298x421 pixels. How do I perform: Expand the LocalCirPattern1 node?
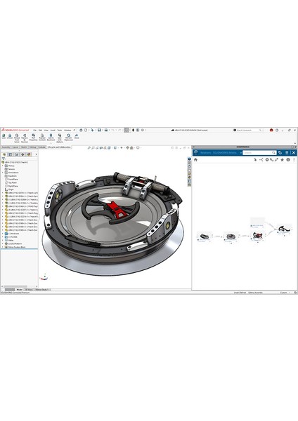3,243
